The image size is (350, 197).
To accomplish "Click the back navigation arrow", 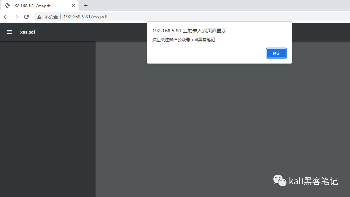I will (5, 17).
